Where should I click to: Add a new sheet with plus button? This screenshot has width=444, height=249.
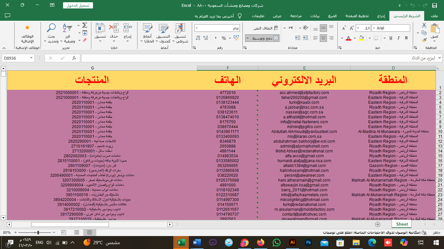(377, 224)
